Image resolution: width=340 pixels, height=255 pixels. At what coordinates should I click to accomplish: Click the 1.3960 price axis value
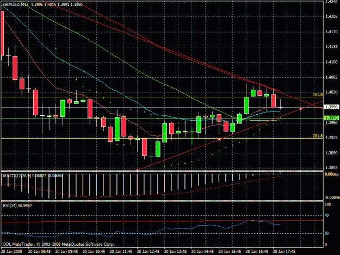click(x=332, y=123)
